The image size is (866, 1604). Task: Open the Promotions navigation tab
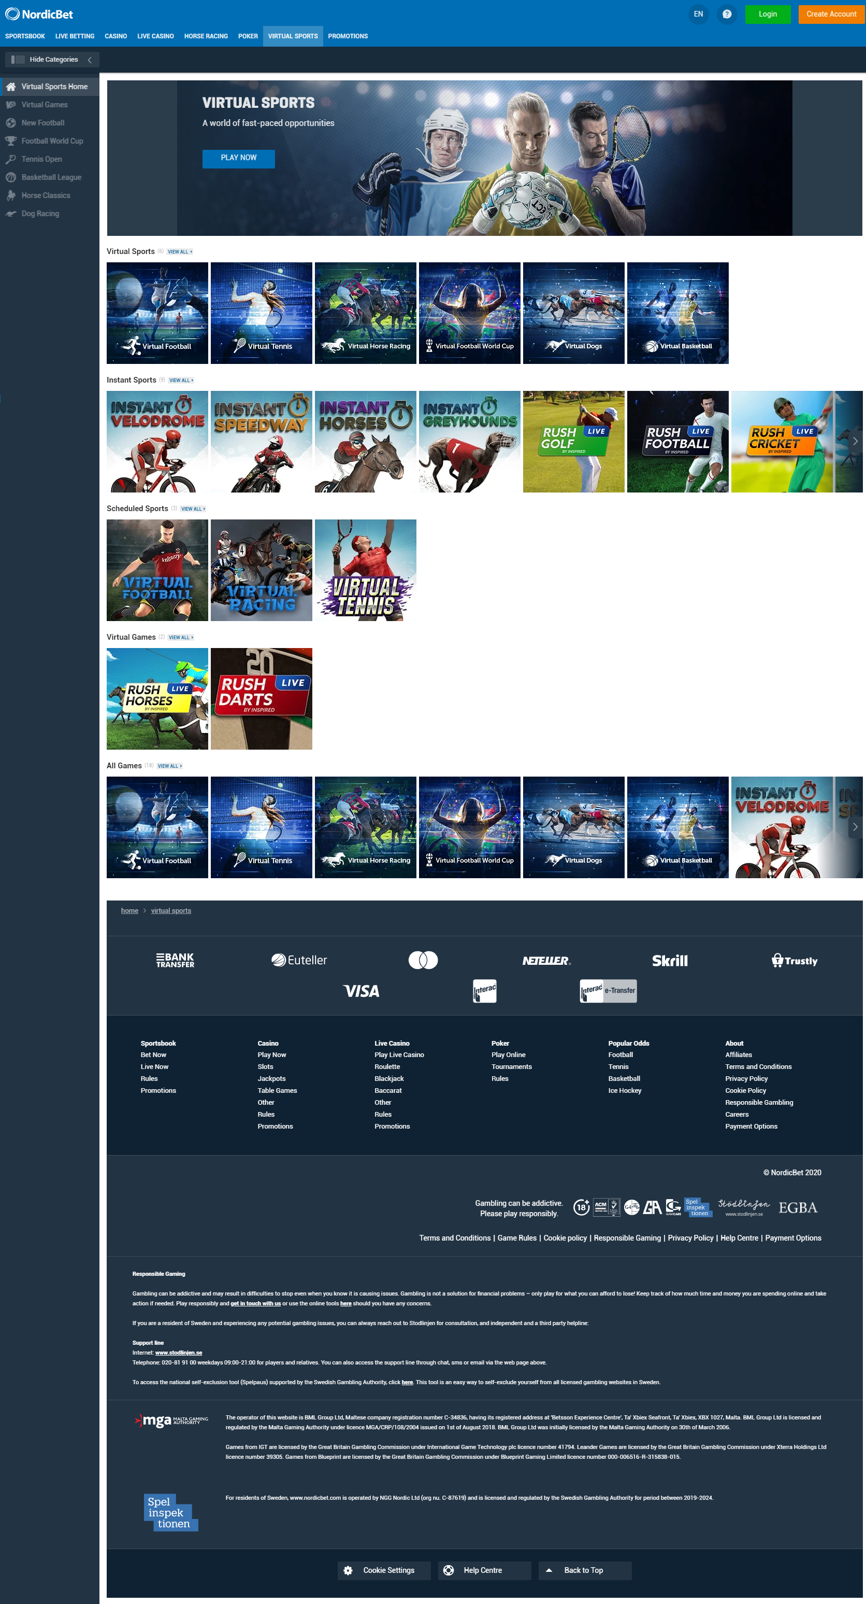pyautogui.click(x=348, y=36)
